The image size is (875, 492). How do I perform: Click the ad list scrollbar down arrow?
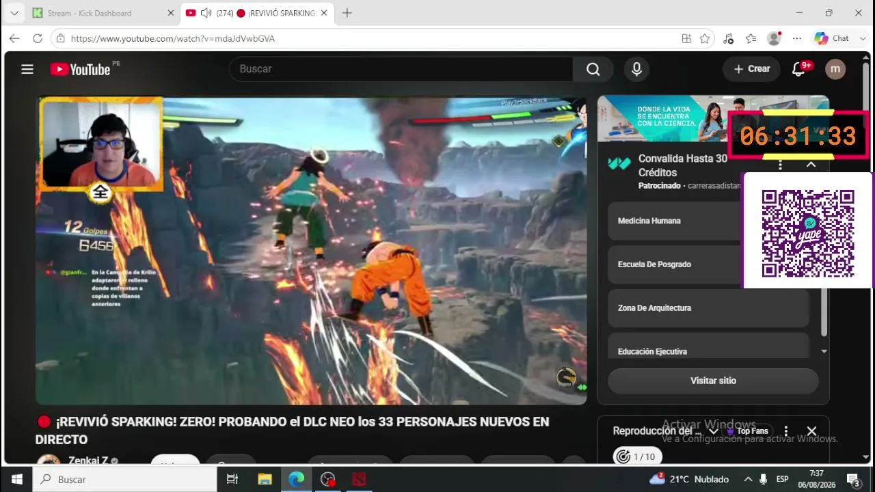point(824,351)
